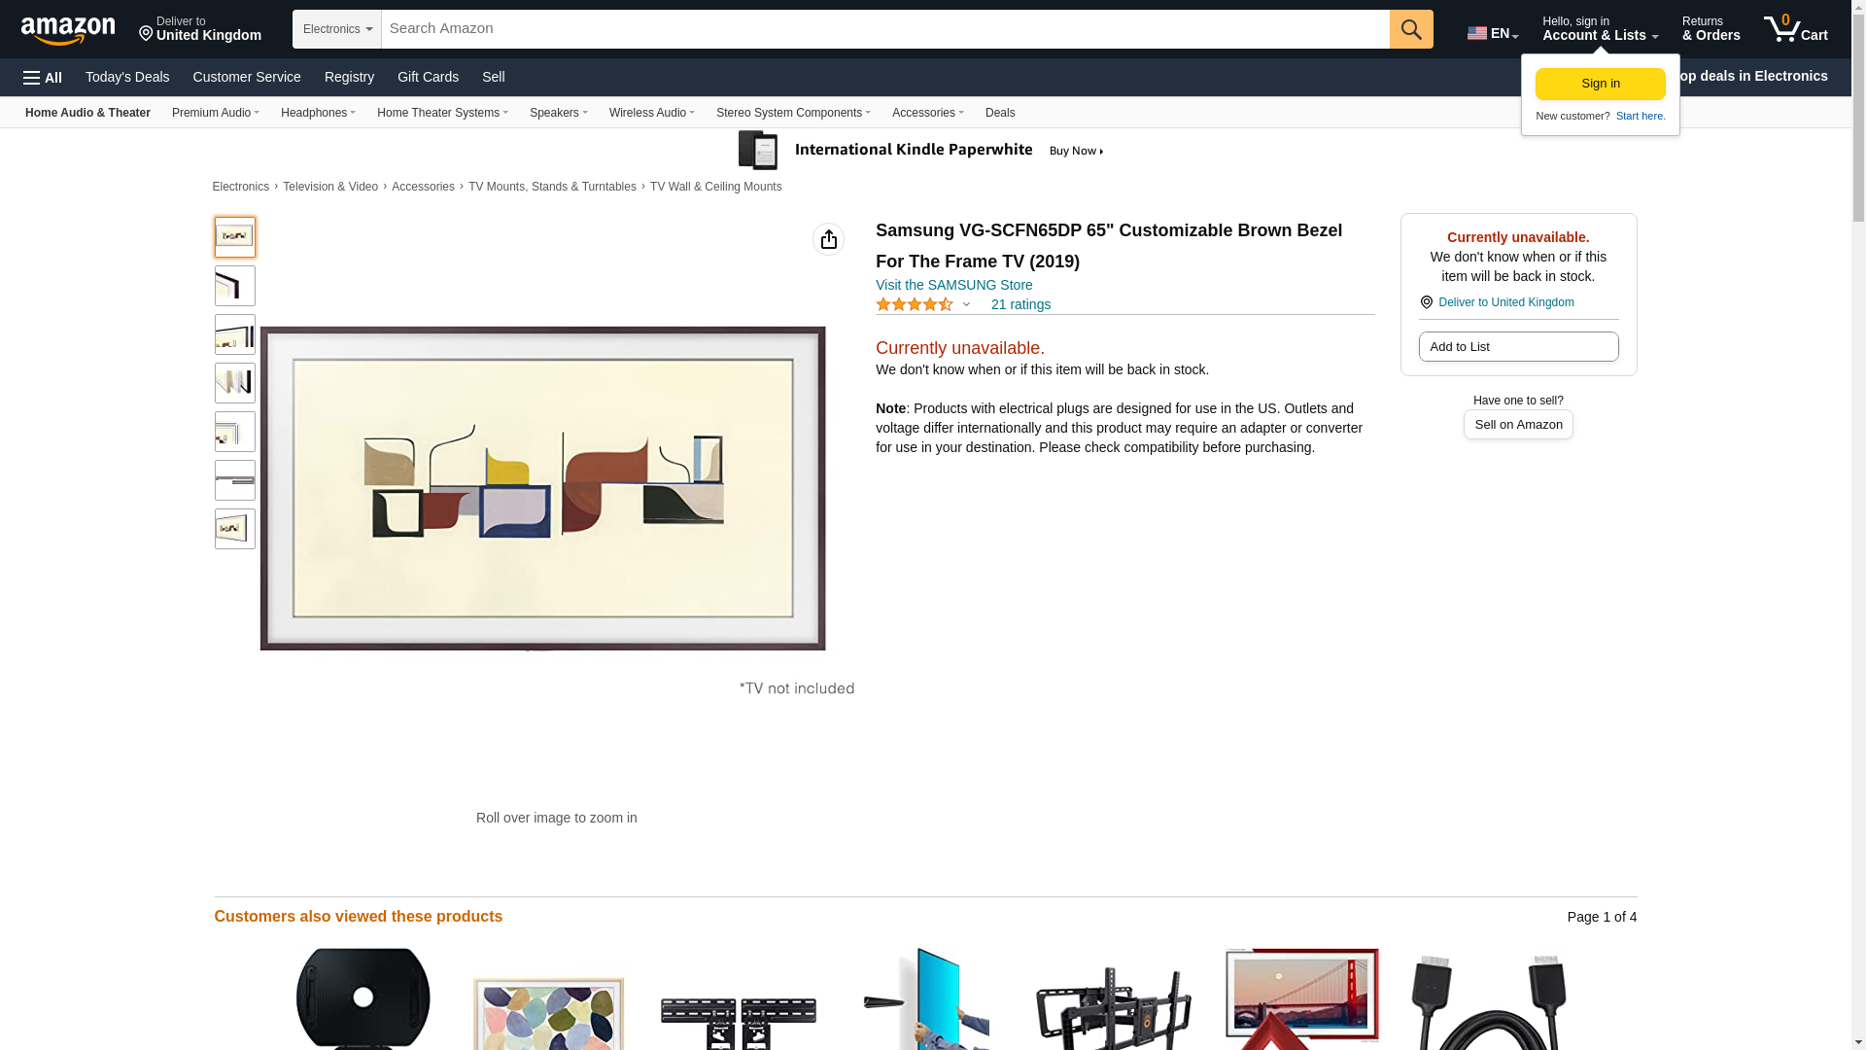Screen dimensions: 1866x1050
Task: Expand the Headphones submenu
Action: pos(318,113)
